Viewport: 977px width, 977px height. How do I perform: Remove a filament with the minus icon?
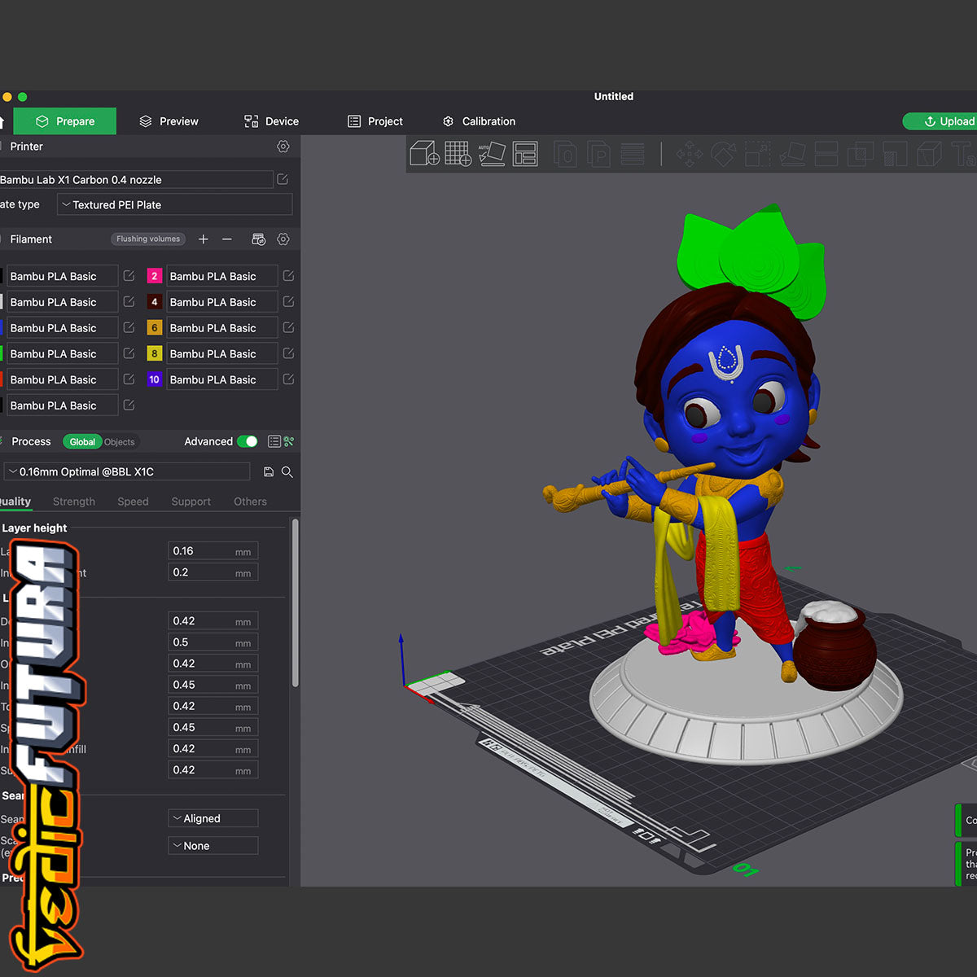click(x=227, y=239)
